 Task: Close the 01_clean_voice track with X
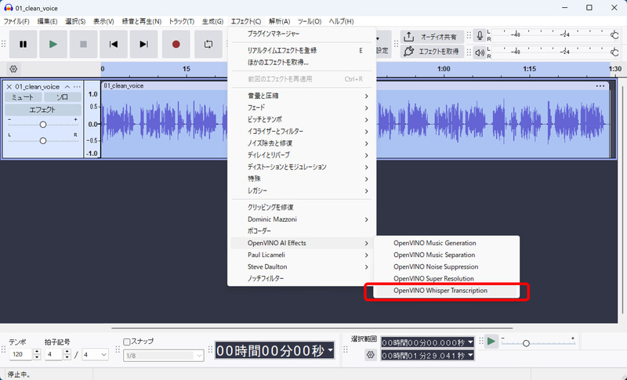9,87
